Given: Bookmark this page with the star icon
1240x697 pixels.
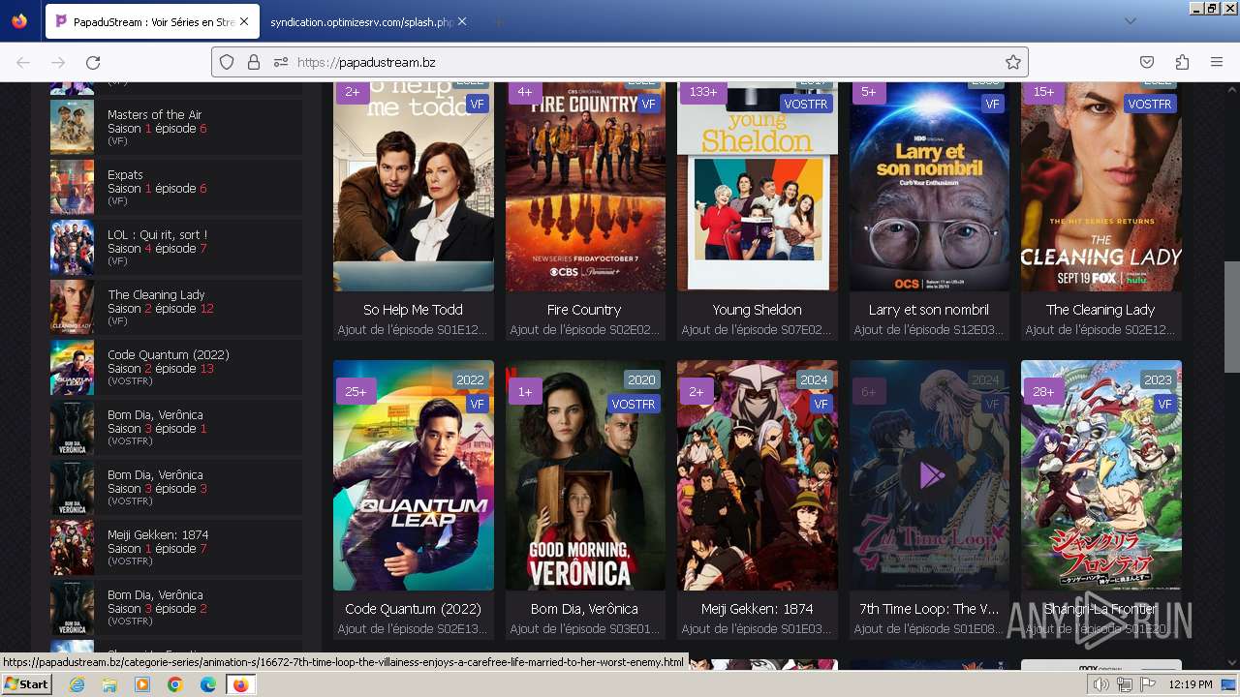Looking at the screenshot, I should click(x=1013, y=62).
